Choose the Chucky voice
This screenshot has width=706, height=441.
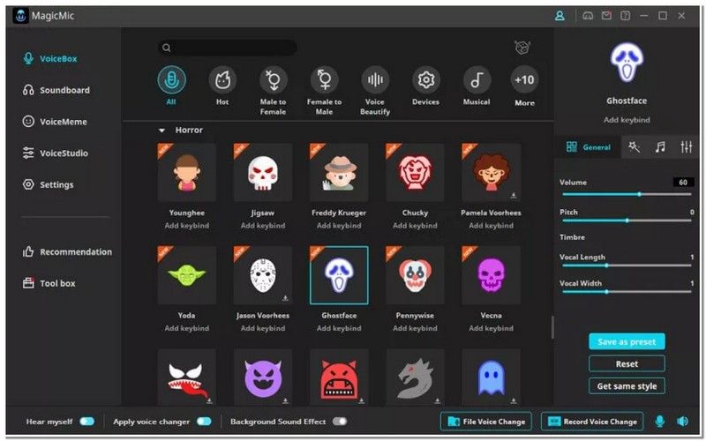click(415, 172)
